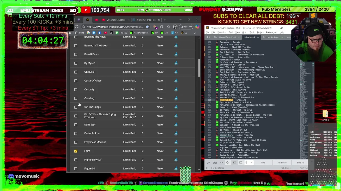
Task: Toggle in-selection option in Sublime find bar
Action: [234, 163]
